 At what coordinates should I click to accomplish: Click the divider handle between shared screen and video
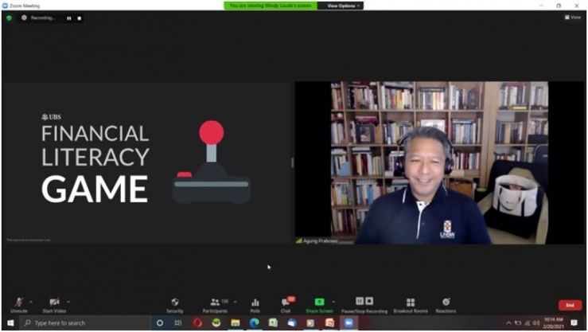pyautogui.click(x=293, y=162)
